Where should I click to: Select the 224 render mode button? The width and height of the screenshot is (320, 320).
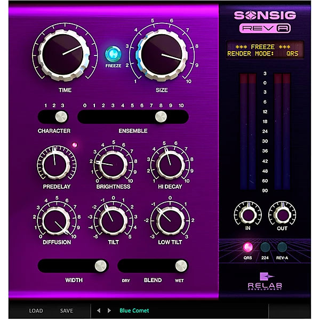coord(265,247)
